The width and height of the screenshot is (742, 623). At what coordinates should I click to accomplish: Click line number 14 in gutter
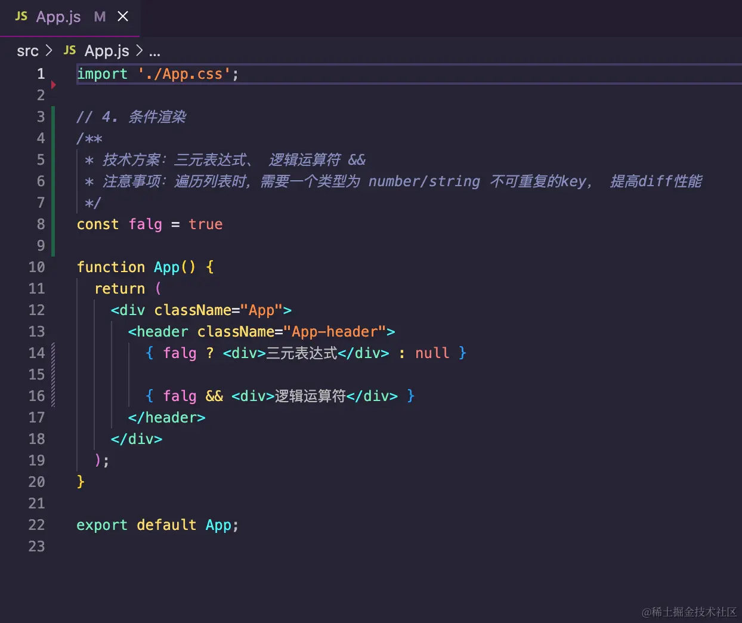(36, 353)
